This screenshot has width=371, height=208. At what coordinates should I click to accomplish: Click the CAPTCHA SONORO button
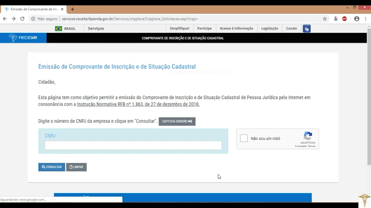pos(177,121)
